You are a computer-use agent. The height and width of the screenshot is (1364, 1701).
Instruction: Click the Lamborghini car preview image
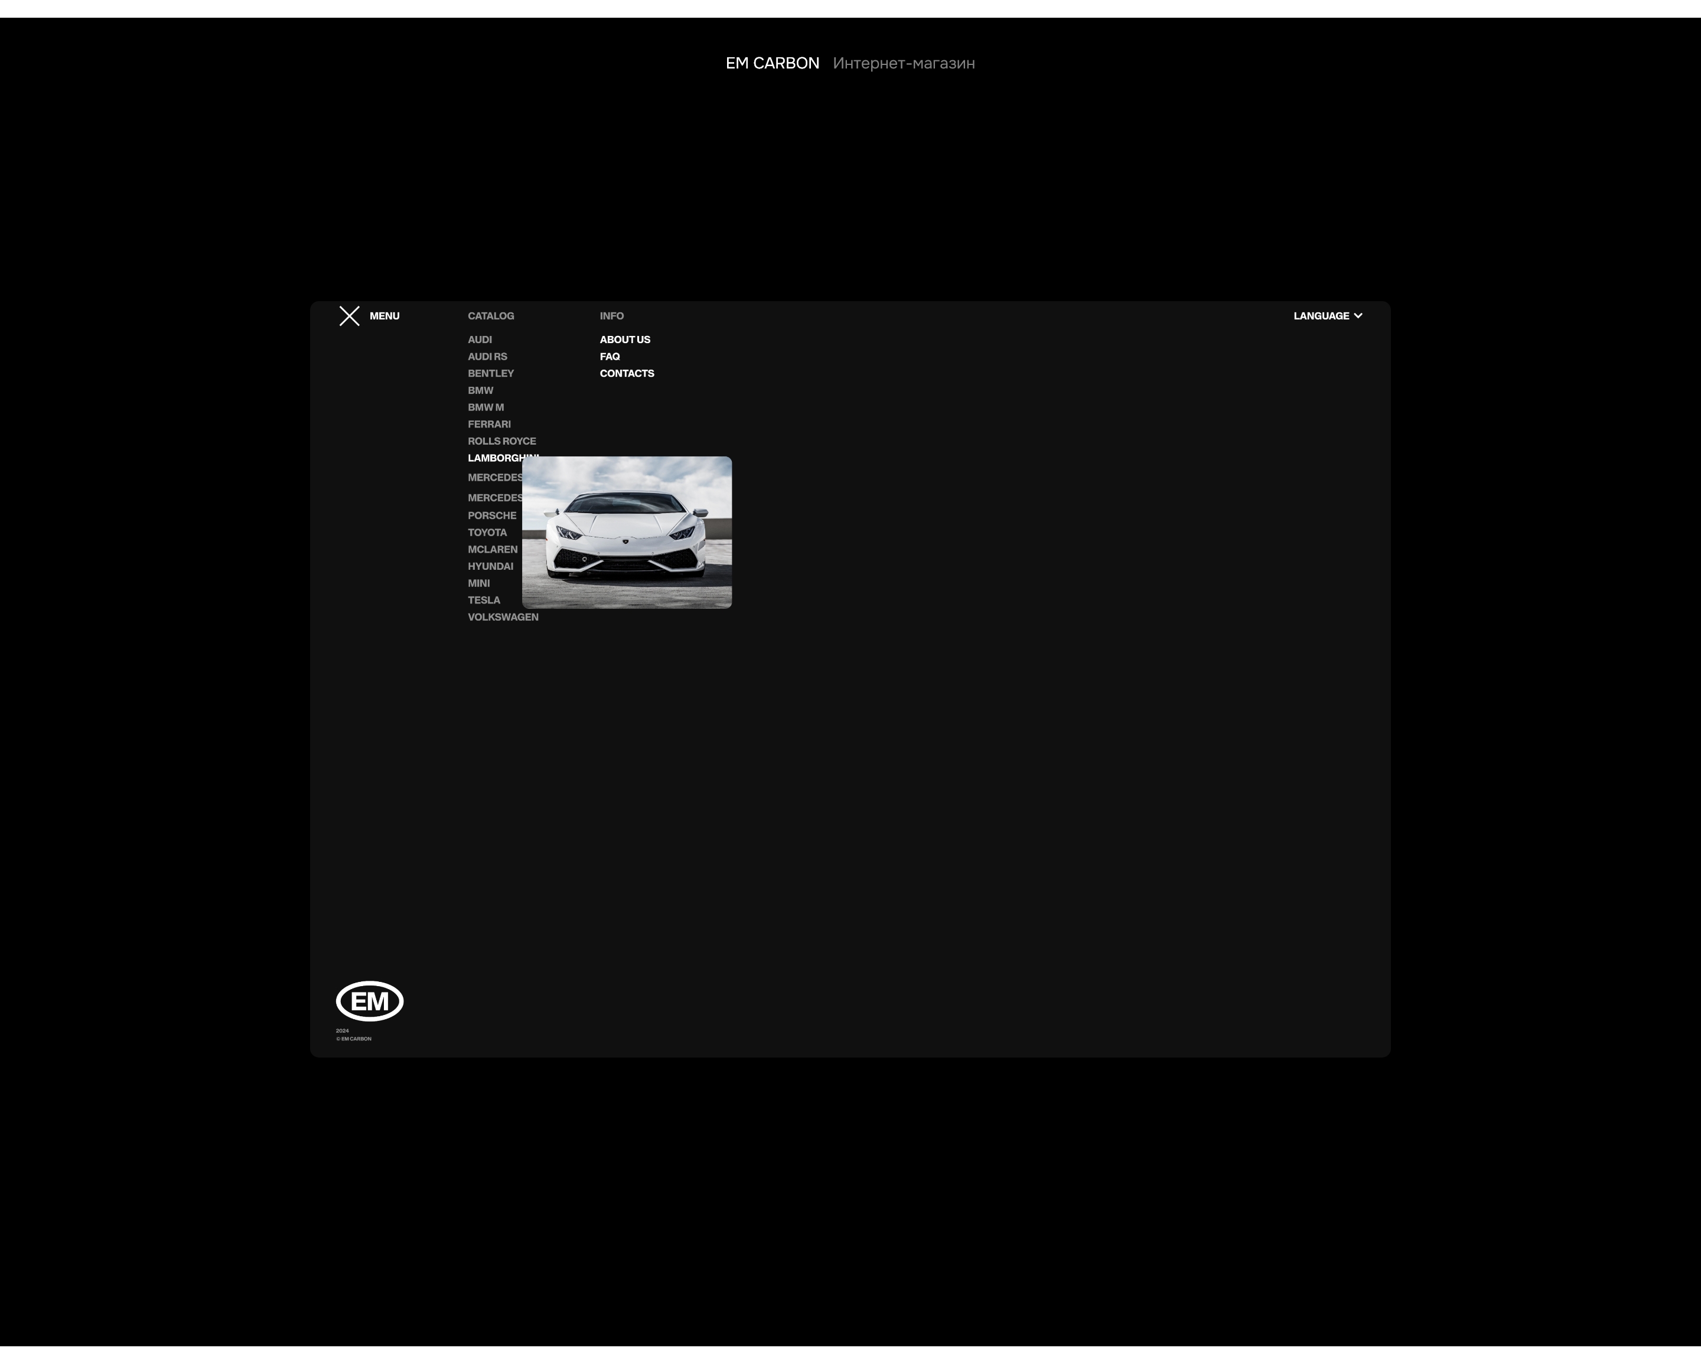(627, 533)
